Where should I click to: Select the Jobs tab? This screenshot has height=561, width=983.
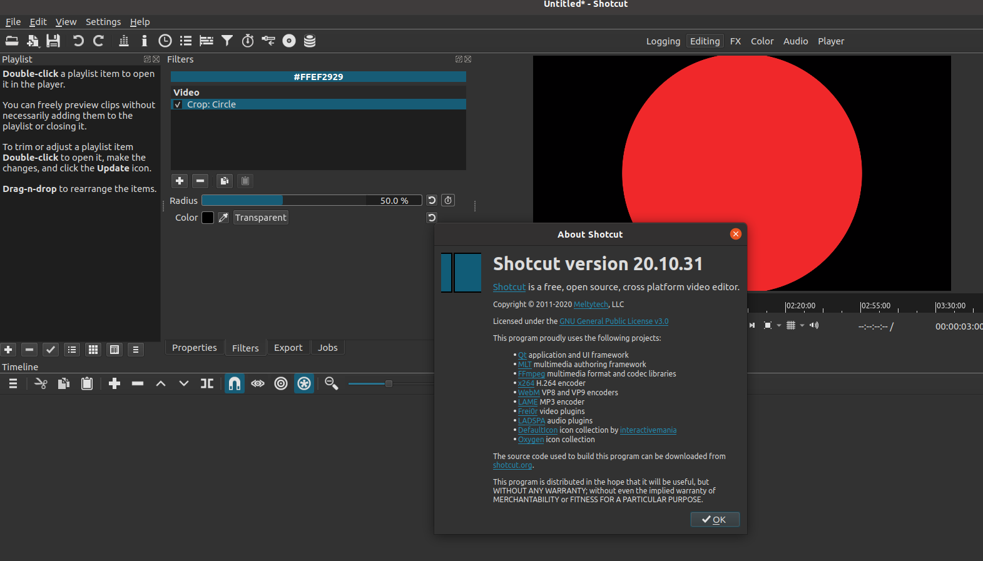point(328,348)
